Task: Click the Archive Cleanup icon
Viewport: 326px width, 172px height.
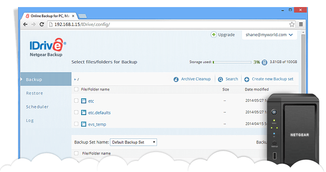Action: pos(176,79)
